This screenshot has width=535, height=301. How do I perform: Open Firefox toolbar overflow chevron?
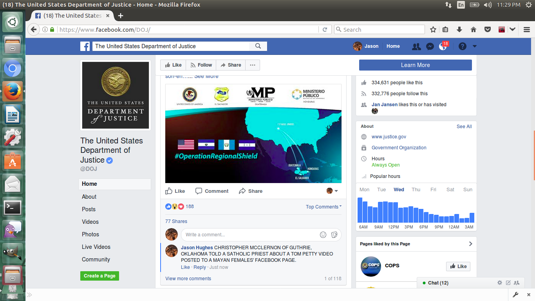tap(513, 29)
